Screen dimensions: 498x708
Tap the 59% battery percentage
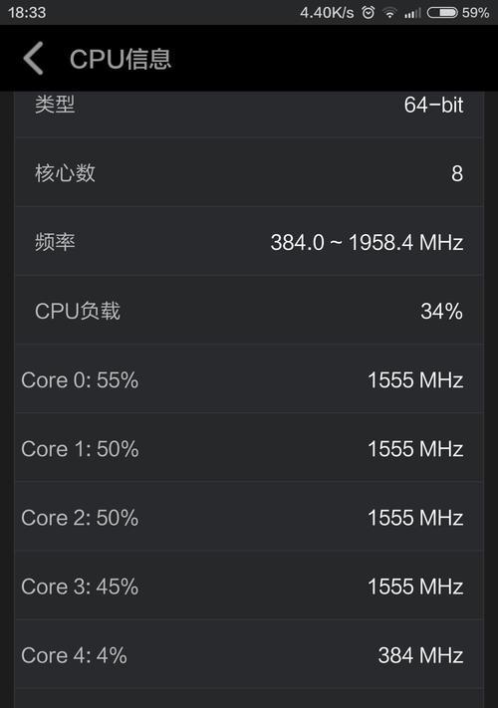pyautogui.click(x=475, y=12)
